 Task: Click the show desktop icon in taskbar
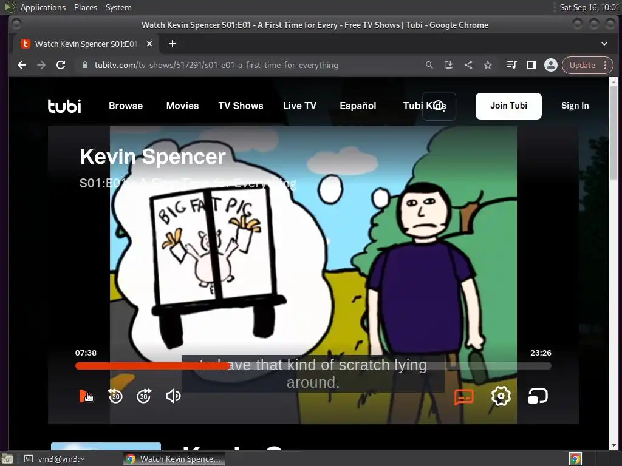7,459
